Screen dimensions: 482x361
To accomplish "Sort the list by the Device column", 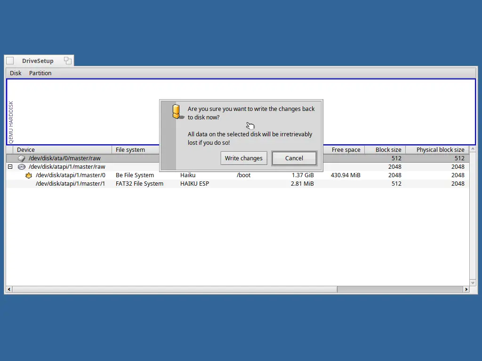I will tap(63, 150).
